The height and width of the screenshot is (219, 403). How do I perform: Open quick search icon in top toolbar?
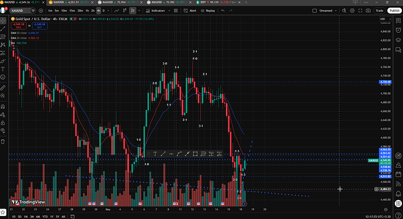tap(344, 11)
